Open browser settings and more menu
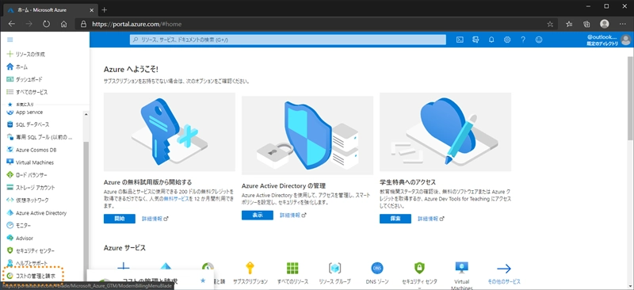 coord(622,24)
